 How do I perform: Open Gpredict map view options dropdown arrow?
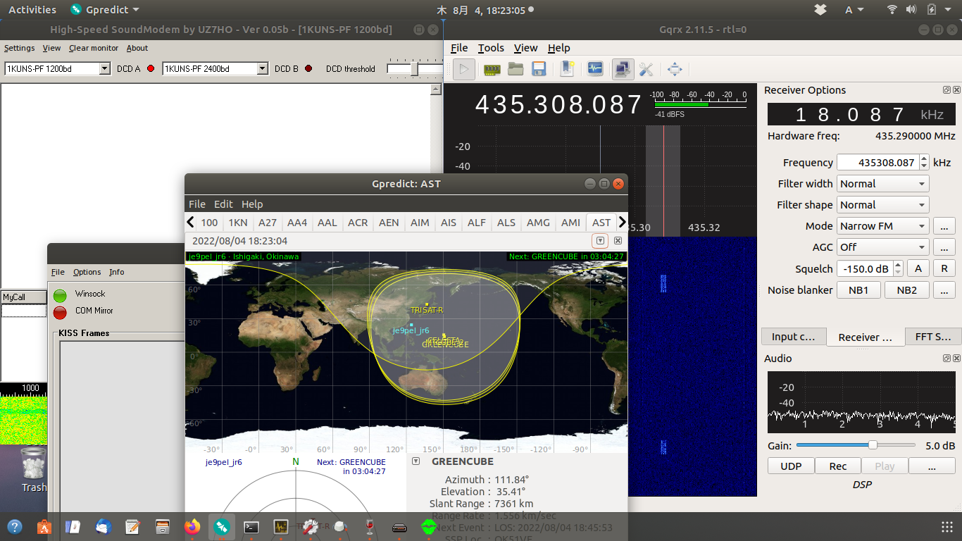[600, 241]
